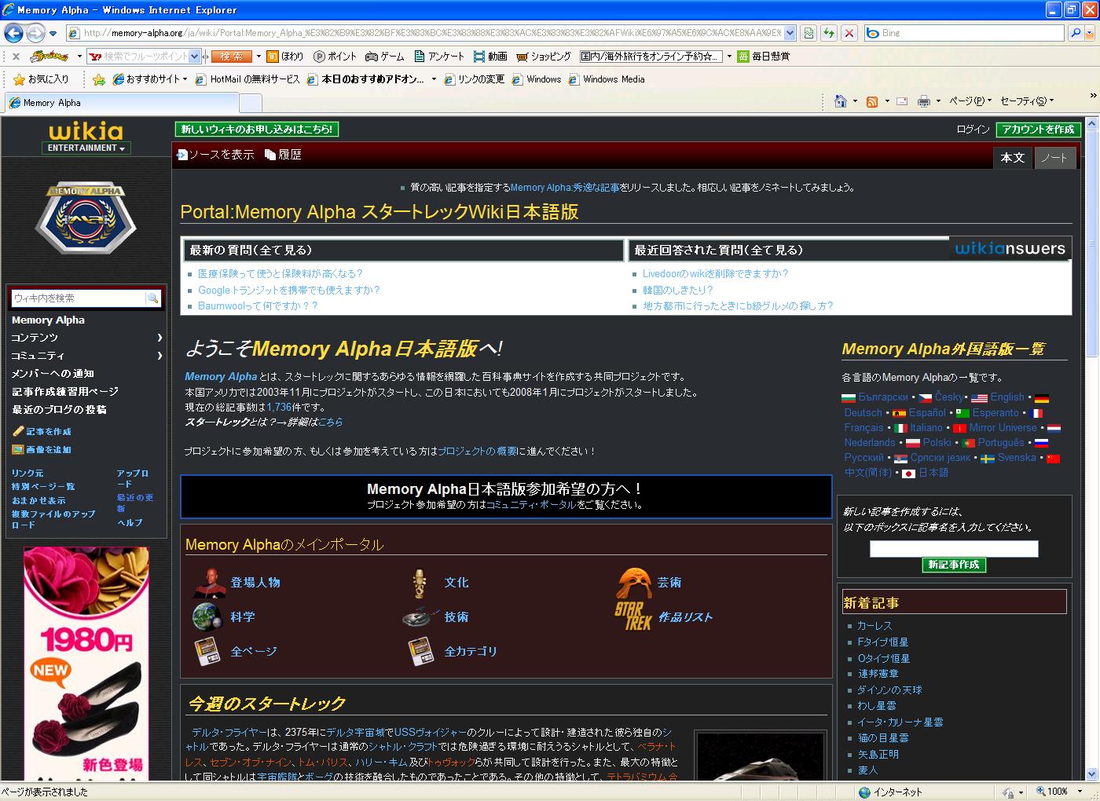
Task: Open 科学 portal globe icon
Action: 207,616
